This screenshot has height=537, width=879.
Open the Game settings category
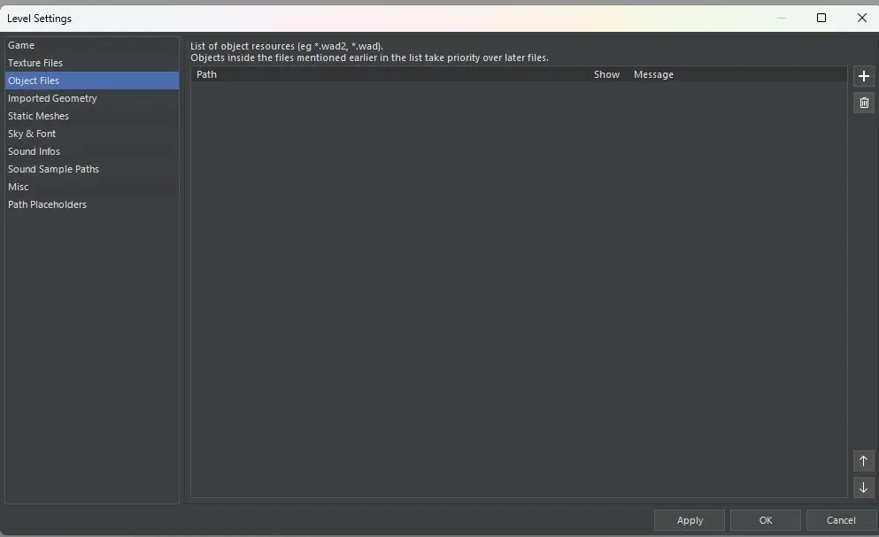[21, 45]
